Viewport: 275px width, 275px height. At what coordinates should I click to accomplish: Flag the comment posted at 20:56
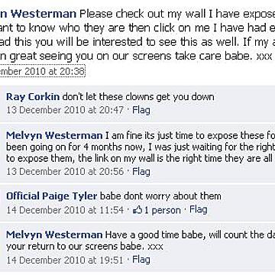(x=141, y=171)
